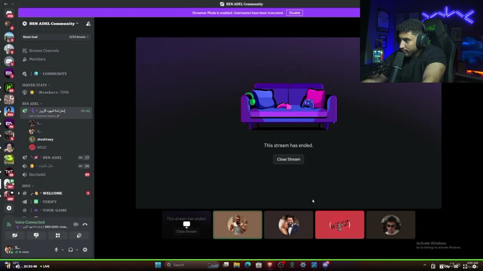483x271 pixels.
Task: Launch File Explorer from taskbar
Action: [237, 265]
